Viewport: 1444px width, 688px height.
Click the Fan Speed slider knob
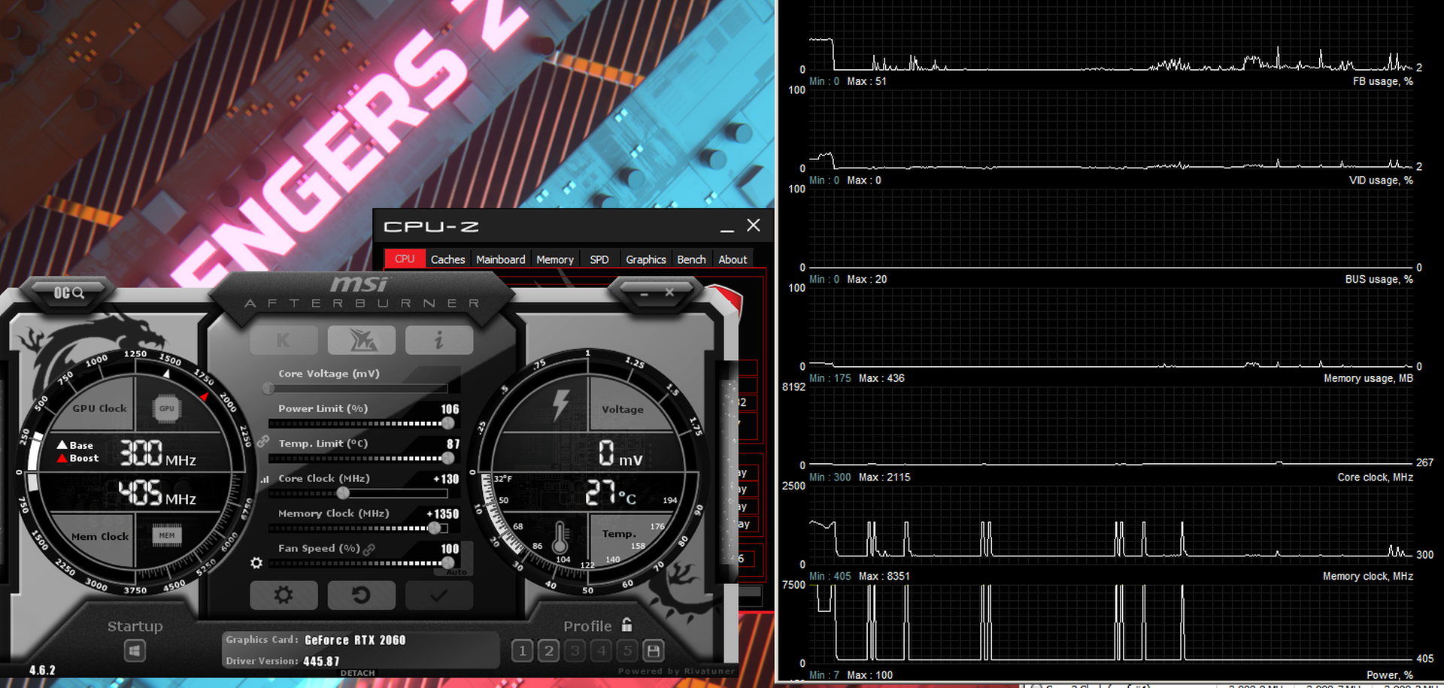click(x=448, y=563)
